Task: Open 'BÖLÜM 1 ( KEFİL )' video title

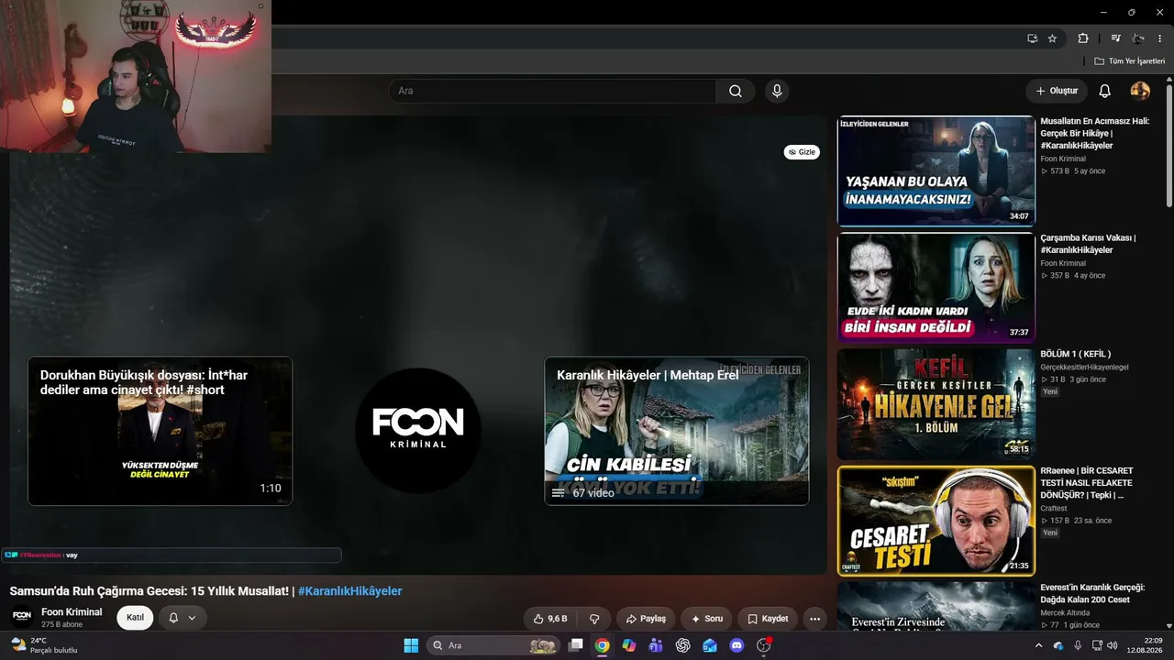Action: (1076, 354)
